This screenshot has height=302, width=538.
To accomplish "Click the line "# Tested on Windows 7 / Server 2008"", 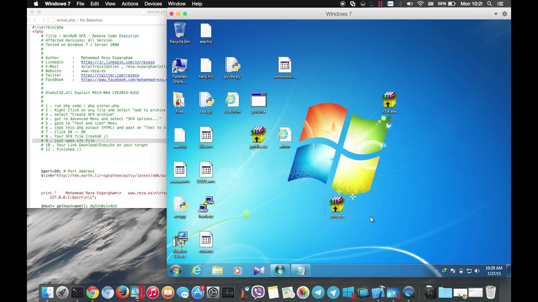I will tap(80, 45).
